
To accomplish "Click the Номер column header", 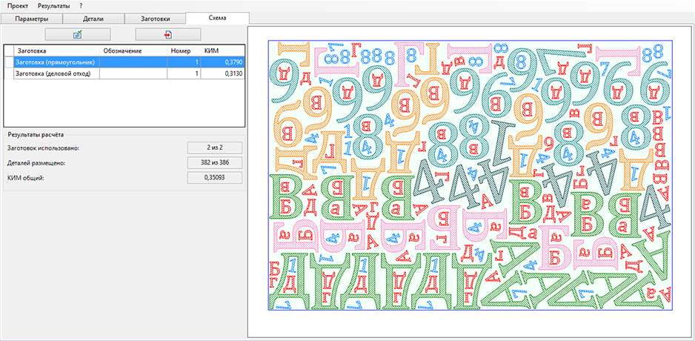I will pyautogui.click(x=180, y=51).
